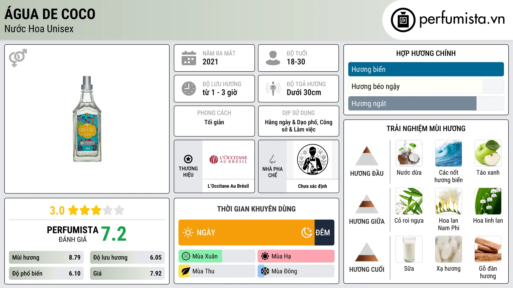The width and height of the screenshot is (513, 288).
Task: Click the THỜI GIAN KHUYÊN DÙNG heading
Action: 256,209
